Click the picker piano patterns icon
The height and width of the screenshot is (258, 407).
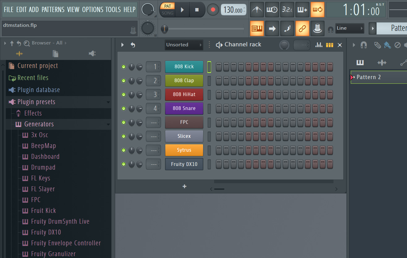coord(360,63)
